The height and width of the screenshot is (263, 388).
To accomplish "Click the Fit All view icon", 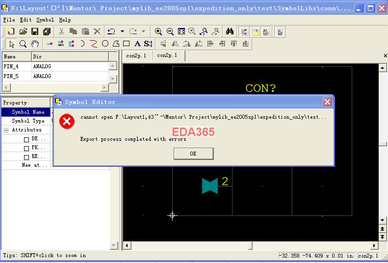I will click(x=181, y=31).
